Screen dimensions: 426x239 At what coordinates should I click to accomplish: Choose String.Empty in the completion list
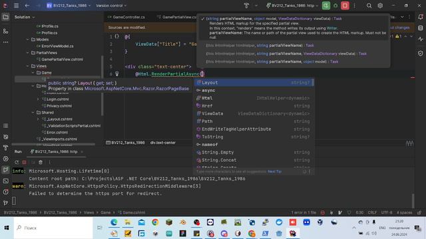(x=254, y=152)
